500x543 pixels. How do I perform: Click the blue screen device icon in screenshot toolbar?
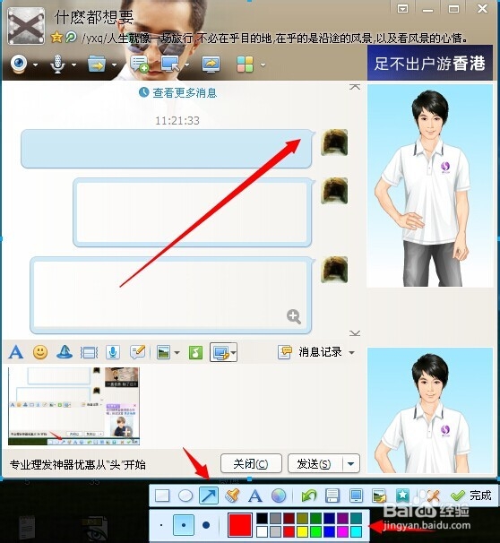click(356, 496)
